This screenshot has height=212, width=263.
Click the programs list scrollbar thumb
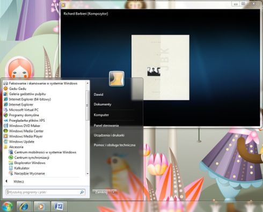pos(87,105)
